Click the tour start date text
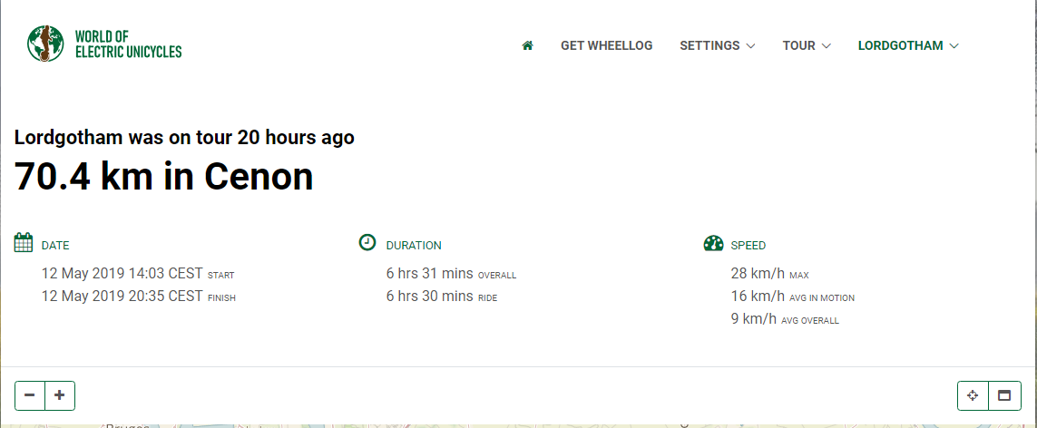The width and height of the screenshot is (1037, 428). pos(122,274)
